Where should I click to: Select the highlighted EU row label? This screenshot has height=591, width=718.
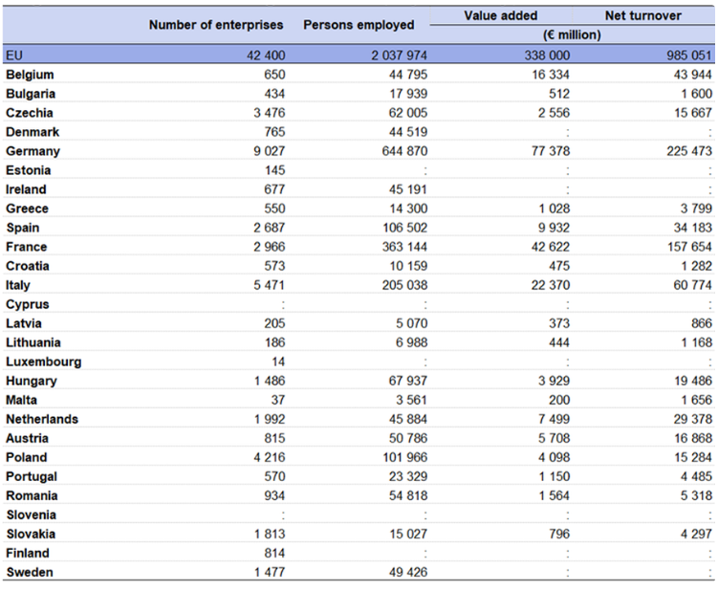click(x=14, y=55)
